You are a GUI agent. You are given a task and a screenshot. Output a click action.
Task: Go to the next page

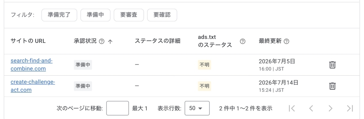pos(330,108)
